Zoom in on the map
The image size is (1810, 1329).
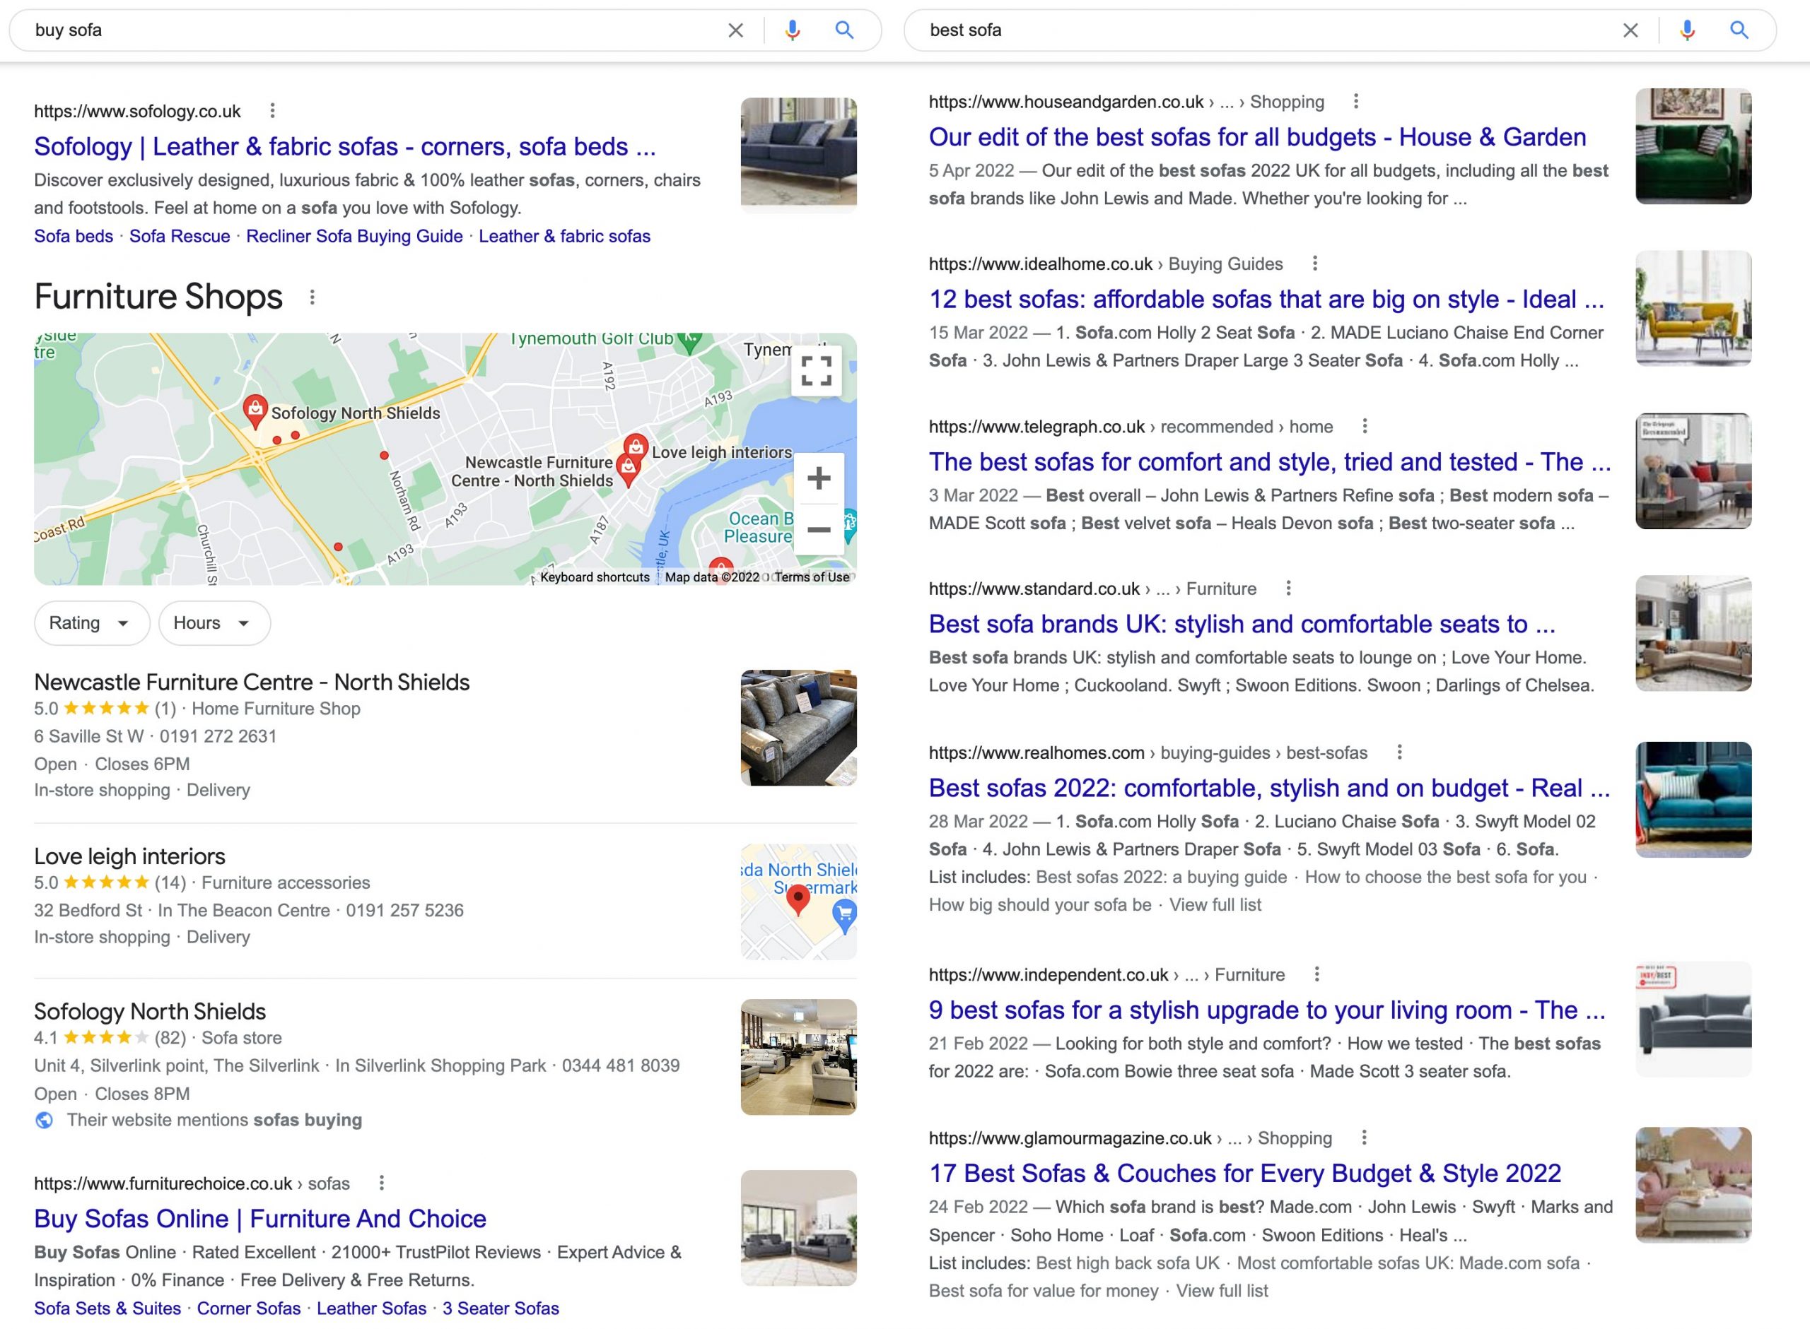point(819,478)
